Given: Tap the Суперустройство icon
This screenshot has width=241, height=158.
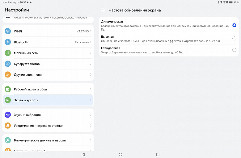Looking at the screenshot, I should pyautogui.click(x=8, y=64).
